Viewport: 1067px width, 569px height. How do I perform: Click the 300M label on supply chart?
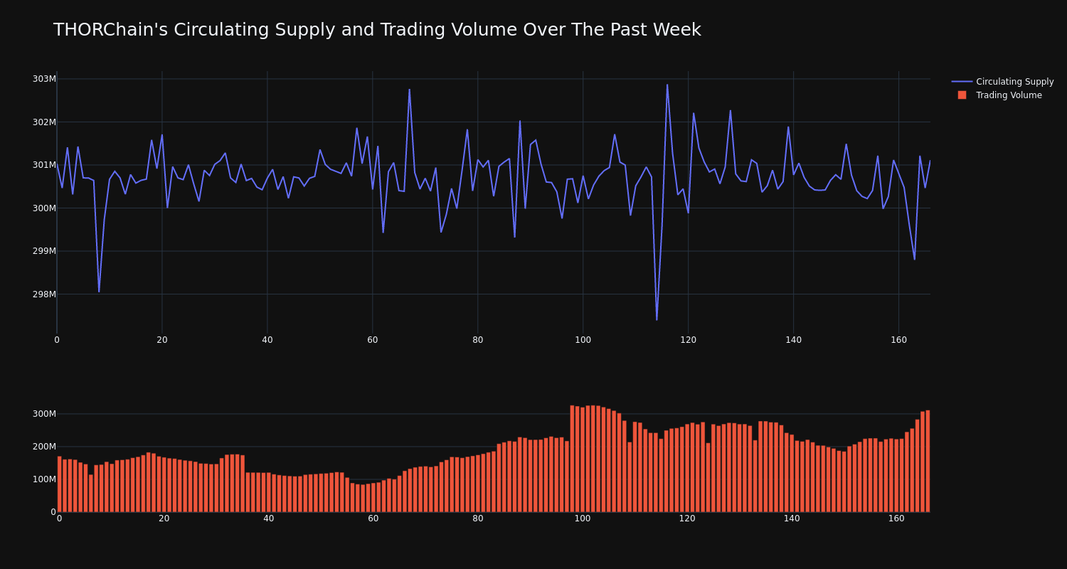coord(44,208)
